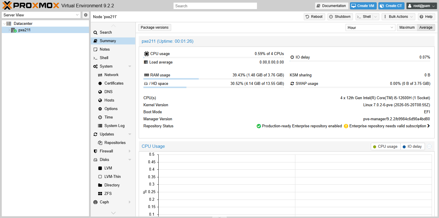Screen dimensions: 439x218
Task: Select Summary in the node menu
Action: [x=113, y=41]
